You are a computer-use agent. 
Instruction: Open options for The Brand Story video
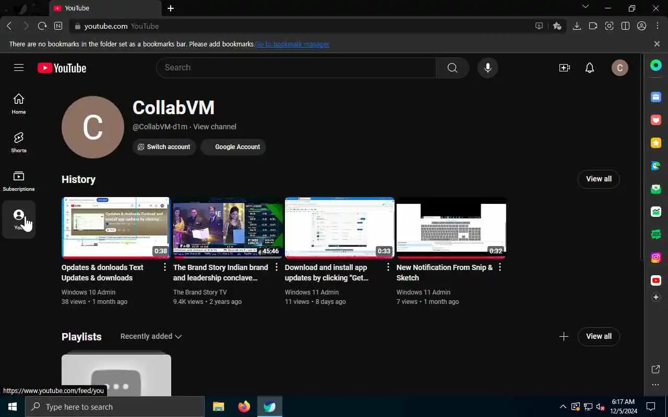point(277,267)
